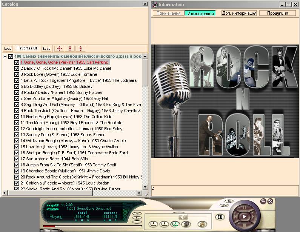Select '18 Jumpin From Six To Six' track
This screenshot has height=232, width=300.
coord(68,165)
